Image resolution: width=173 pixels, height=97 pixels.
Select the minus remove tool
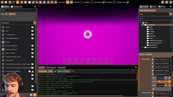tap(37, 2)
